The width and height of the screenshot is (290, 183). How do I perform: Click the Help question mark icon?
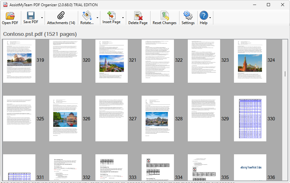[203, 15]
